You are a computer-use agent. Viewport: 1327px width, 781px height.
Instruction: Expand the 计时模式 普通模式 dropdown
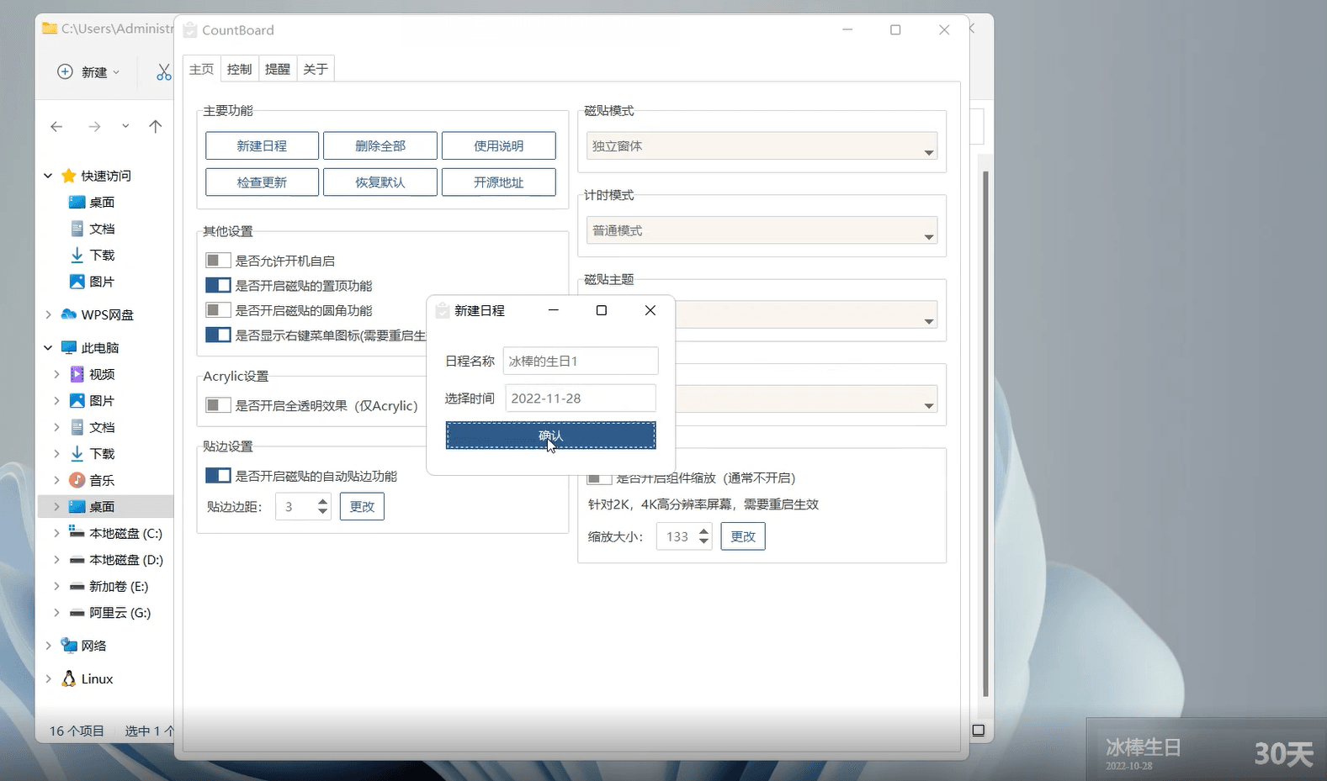click(x=762, y=230)
